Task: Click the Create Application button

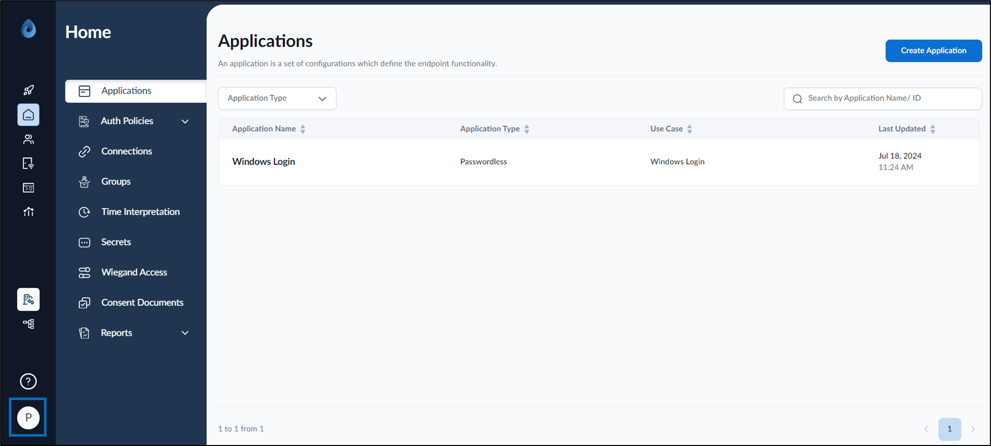Action: (933, 50)
